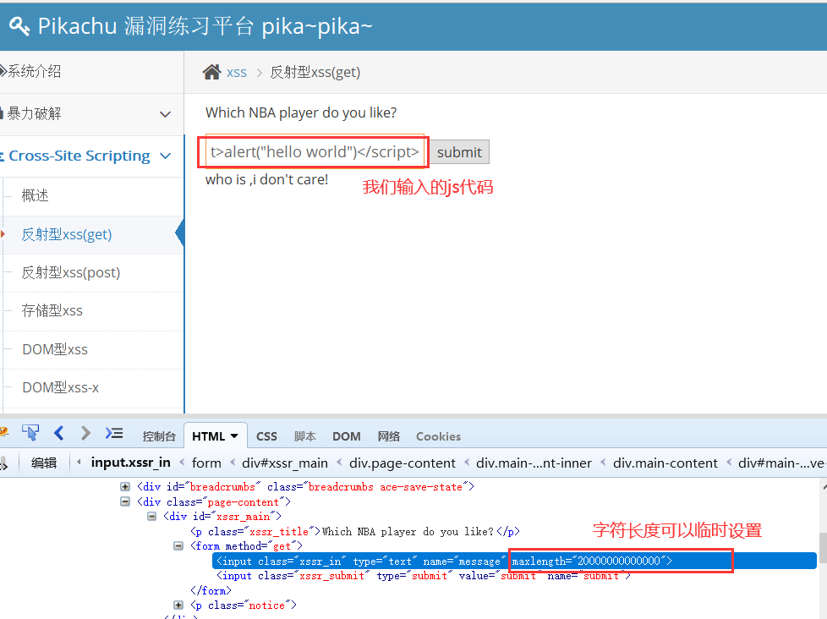Collapse the form method get node

click(x=178, y=545)
